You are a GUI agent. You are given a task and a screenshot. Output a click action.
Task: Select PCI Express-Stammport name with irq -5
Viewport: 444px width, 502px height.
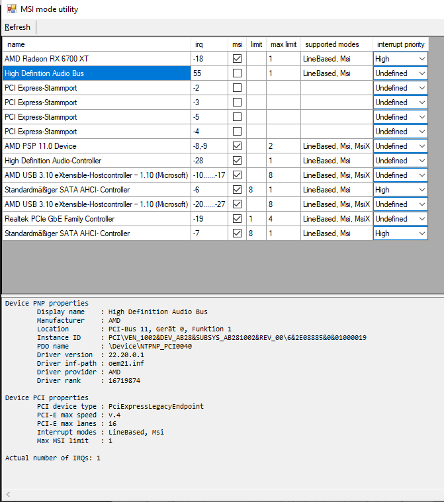(x=97, y=117)
